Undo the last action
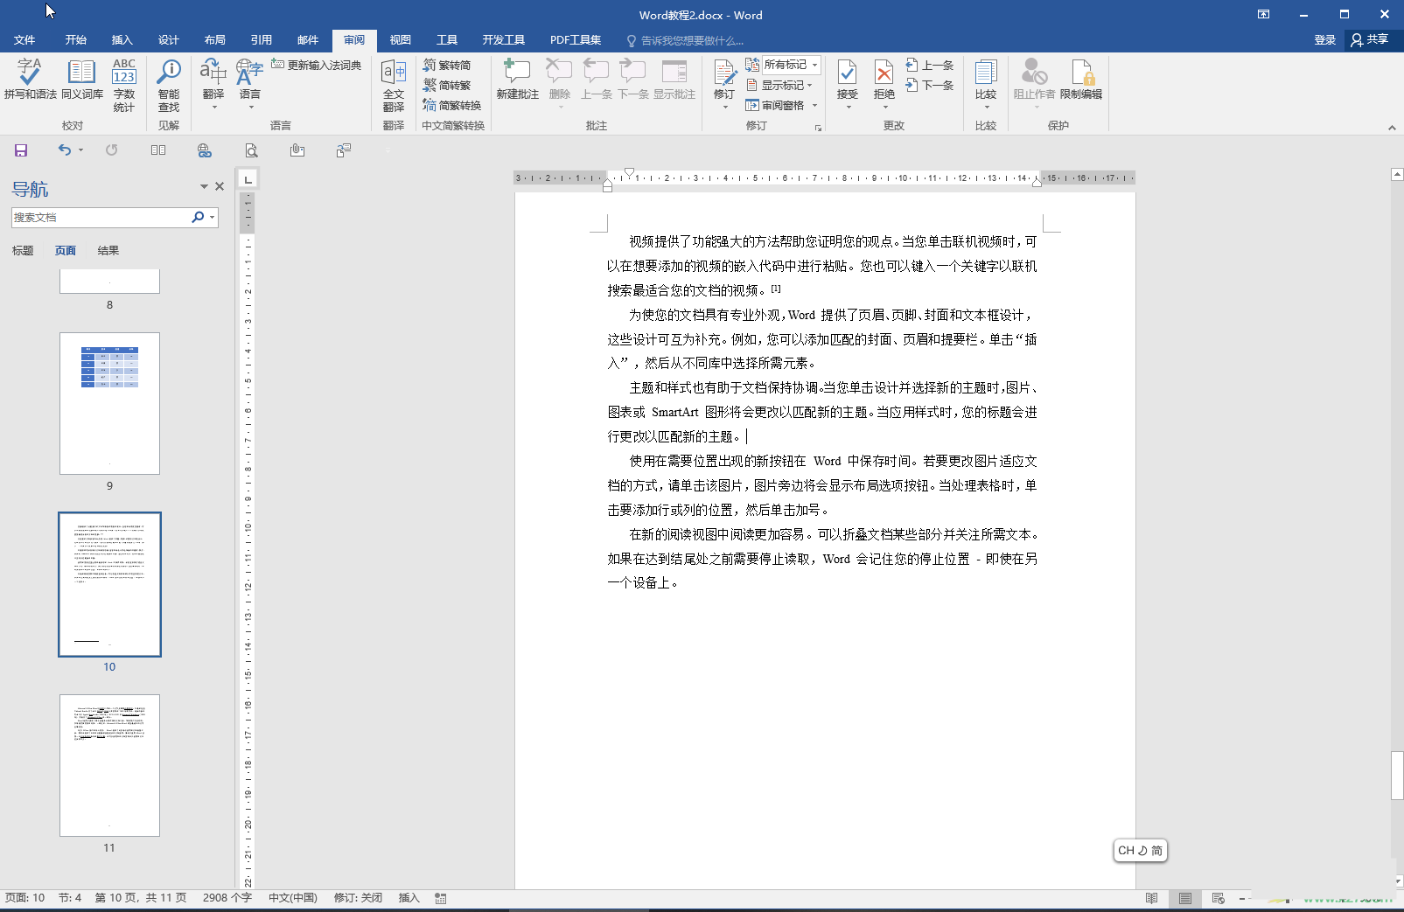 pyautogui.click(x=64, y=150)
